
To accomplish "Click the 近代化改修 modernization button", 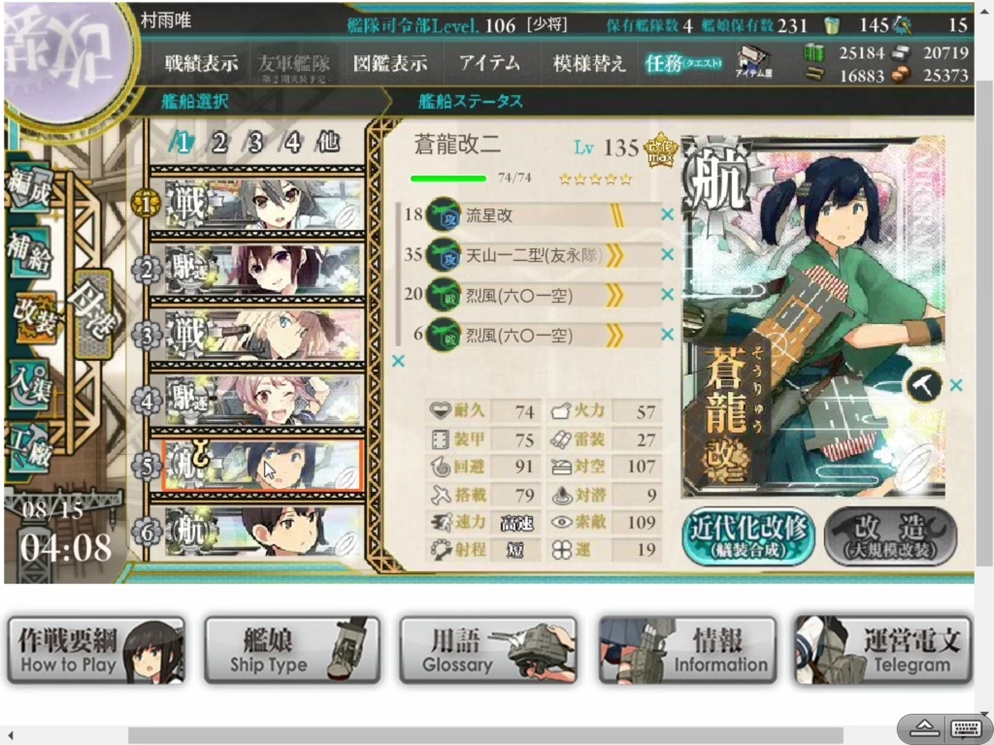I will (x=748, y=535).
